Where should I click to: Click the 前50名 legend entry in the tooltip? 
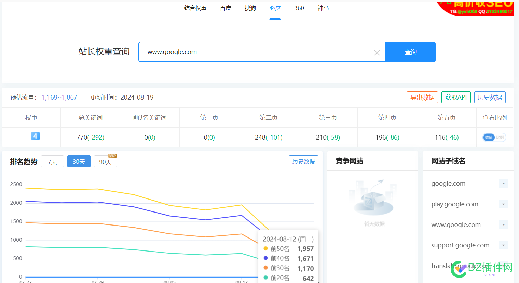point(288,249)
